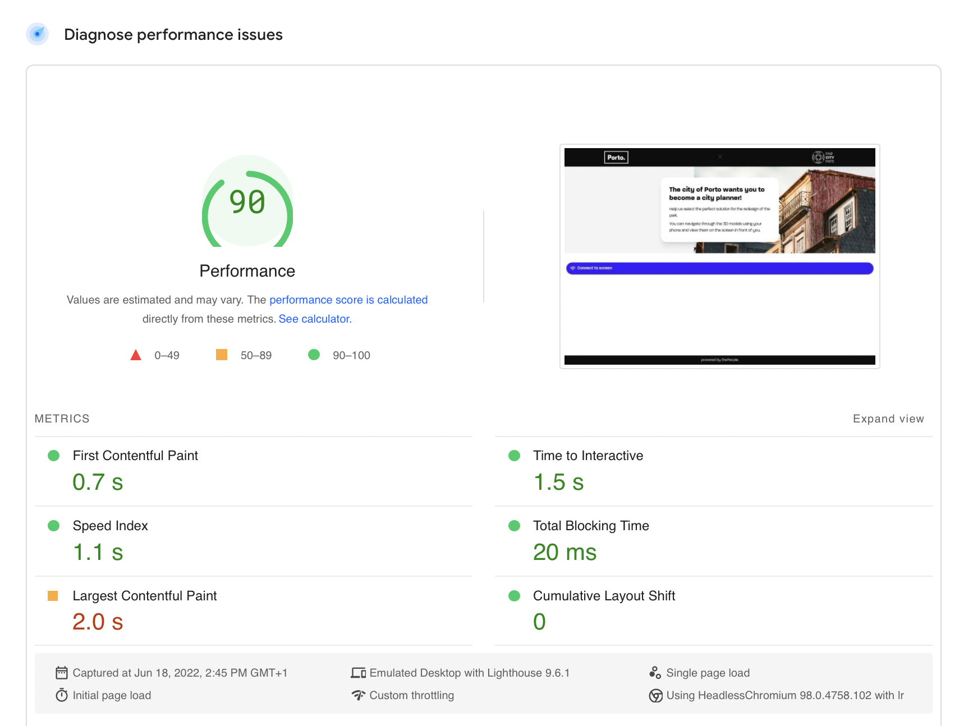Click the stopwatch icon beside Initial page load
Image resolution: width=973 pixels, height=726 pixels.
(x=62, y=695)
